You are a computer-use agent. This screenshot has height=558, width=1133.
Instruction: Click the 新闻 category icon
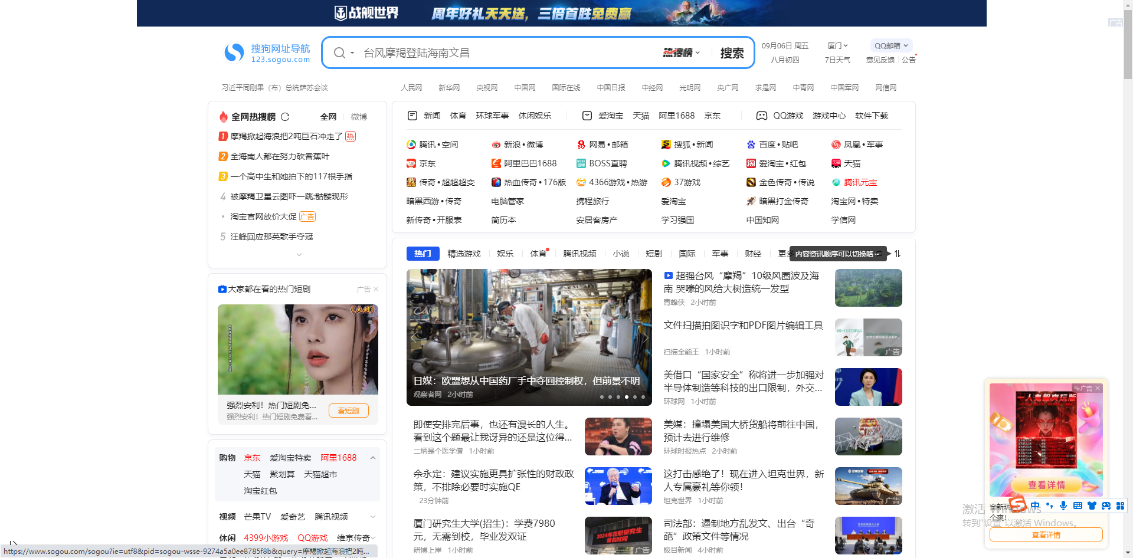[x=412, y=116]
